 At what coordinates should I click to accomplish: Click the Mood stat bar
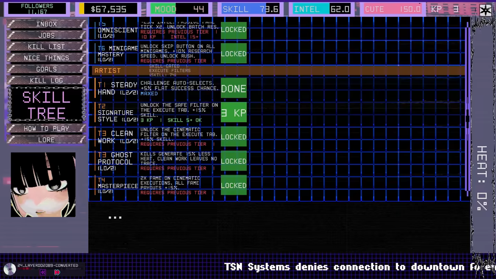[179, 9]
